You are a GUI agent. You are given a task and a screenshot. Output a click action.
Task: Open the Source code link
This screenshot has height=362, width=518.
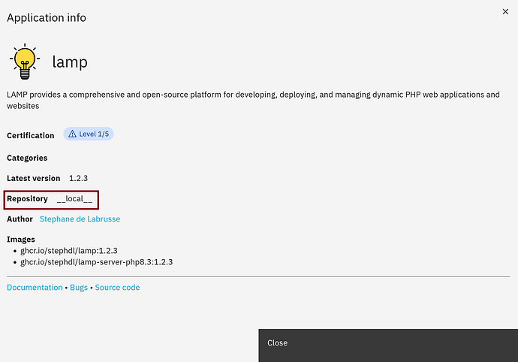[x=117, y=288]
